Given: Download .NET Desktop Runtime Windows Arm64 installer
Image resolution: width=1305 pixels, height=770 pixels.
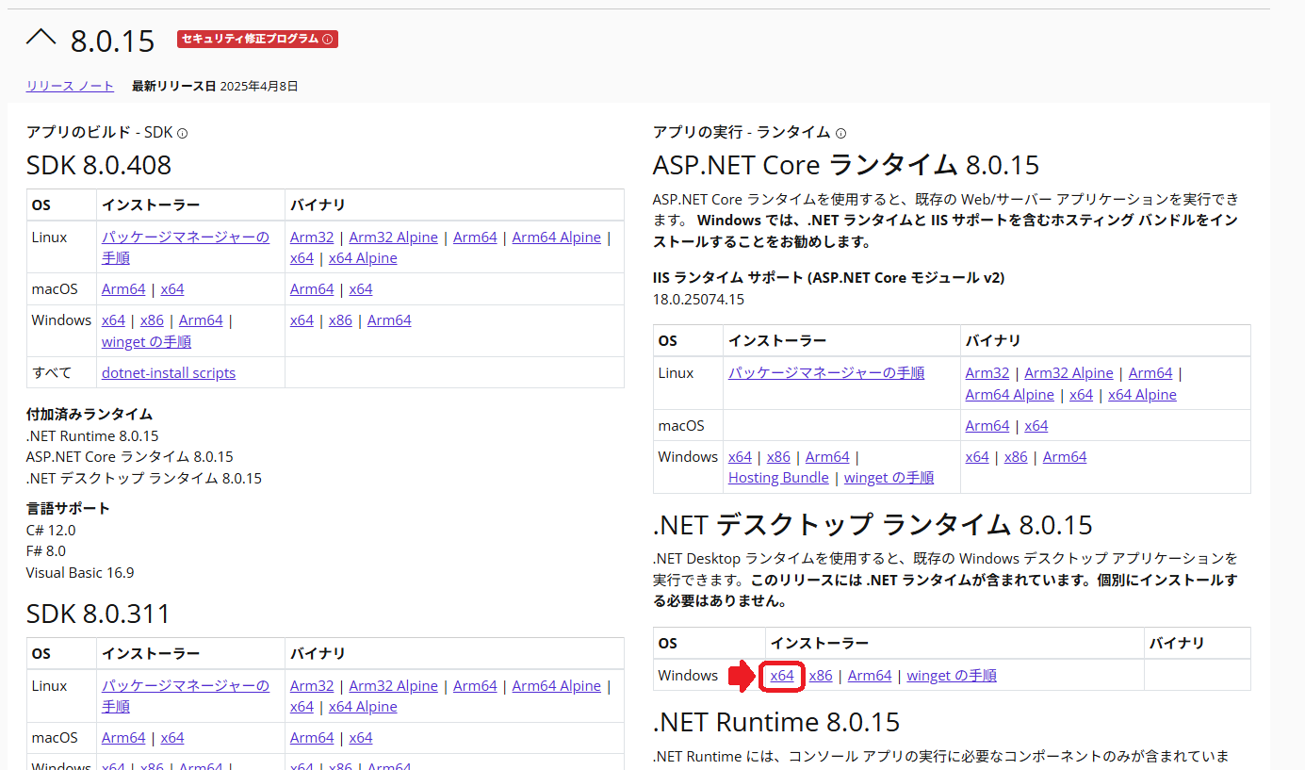Looking at the screenshot, I should click(870, 676).
